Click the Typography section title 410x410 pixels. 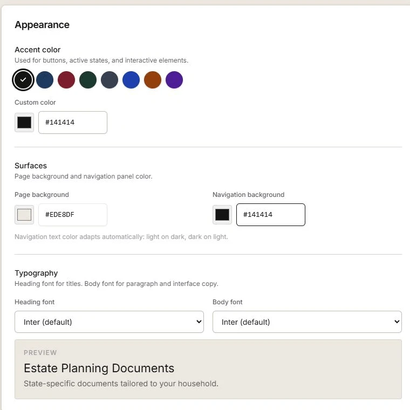[36, 273]
